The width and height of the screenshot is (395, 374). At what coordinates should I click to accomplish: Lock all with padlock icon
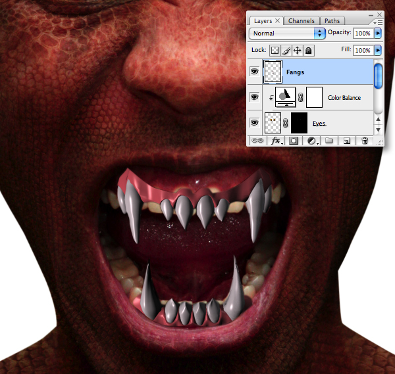(x=309, y=51)
